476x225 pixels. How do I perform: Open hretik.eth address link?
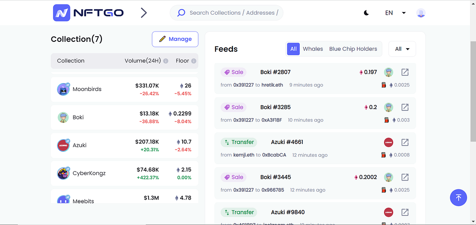click(x=272, y=85)
